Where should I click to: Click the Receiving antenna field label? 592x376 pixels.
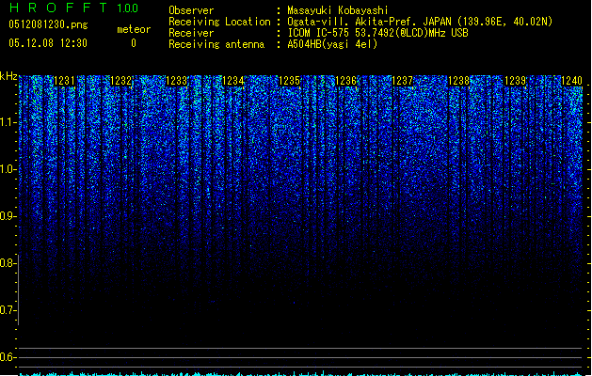[216, 44]
